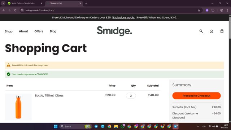
Task: Reload the Smidge cart page
Action: pos(15,10)
